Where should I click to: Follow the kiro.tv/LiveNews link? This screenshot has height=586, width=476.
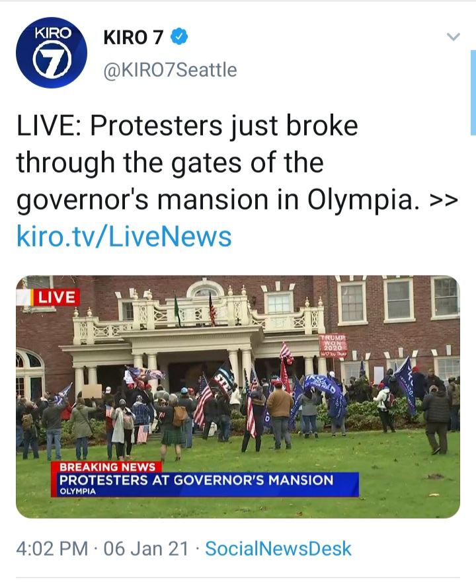pos(124,237)
